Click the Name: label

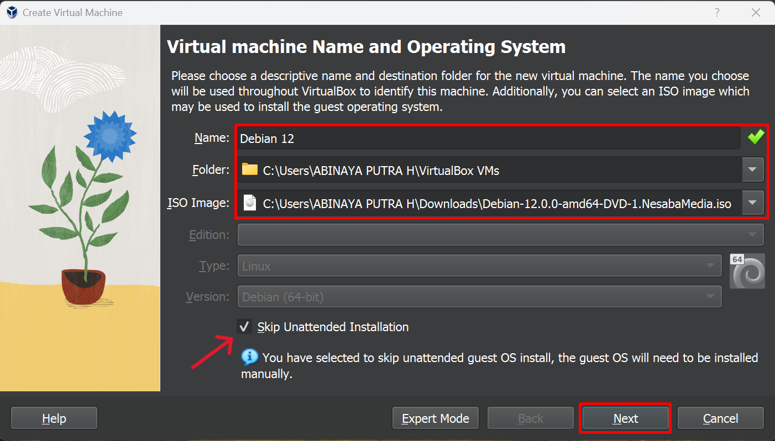click(x=212, y=137)
